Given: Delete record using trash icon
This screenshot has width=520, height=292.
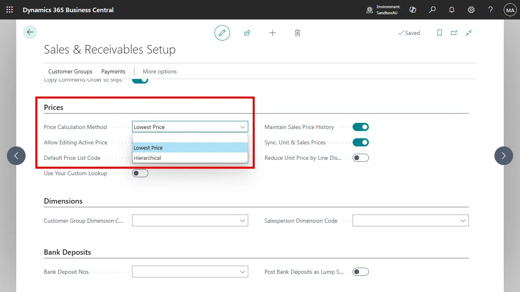Looking at the screenshot, I should click(x=297, y=33).
